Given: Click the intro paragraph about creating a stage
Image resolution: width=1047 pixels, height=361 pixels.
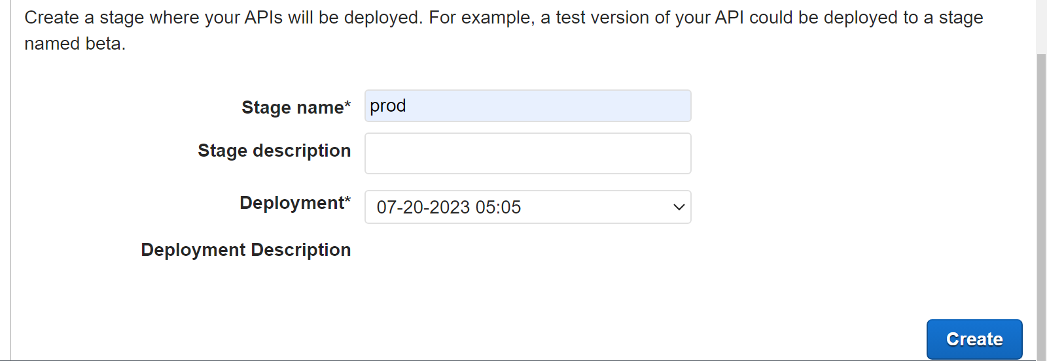Looking at the screenshot, I should 504,30.
